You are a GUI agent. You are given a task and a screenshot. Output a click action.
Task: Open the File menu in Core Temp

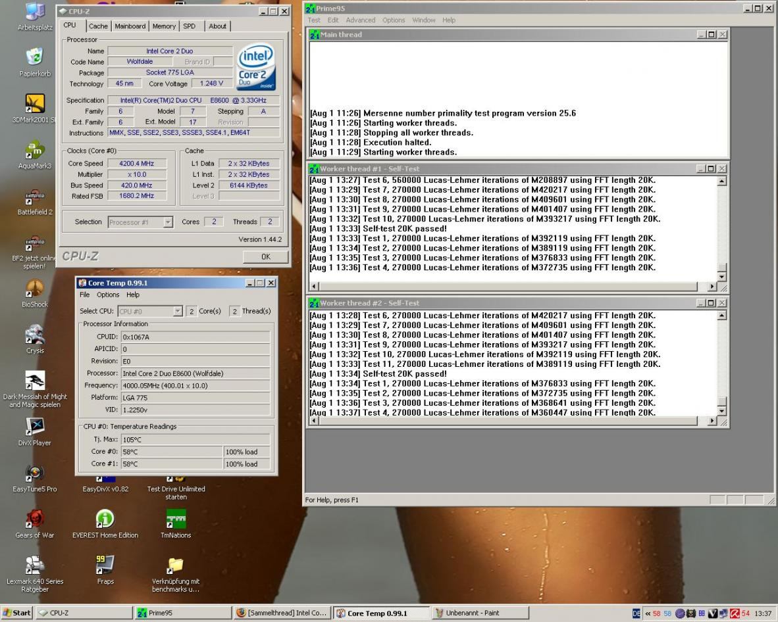tap(85, 295)
